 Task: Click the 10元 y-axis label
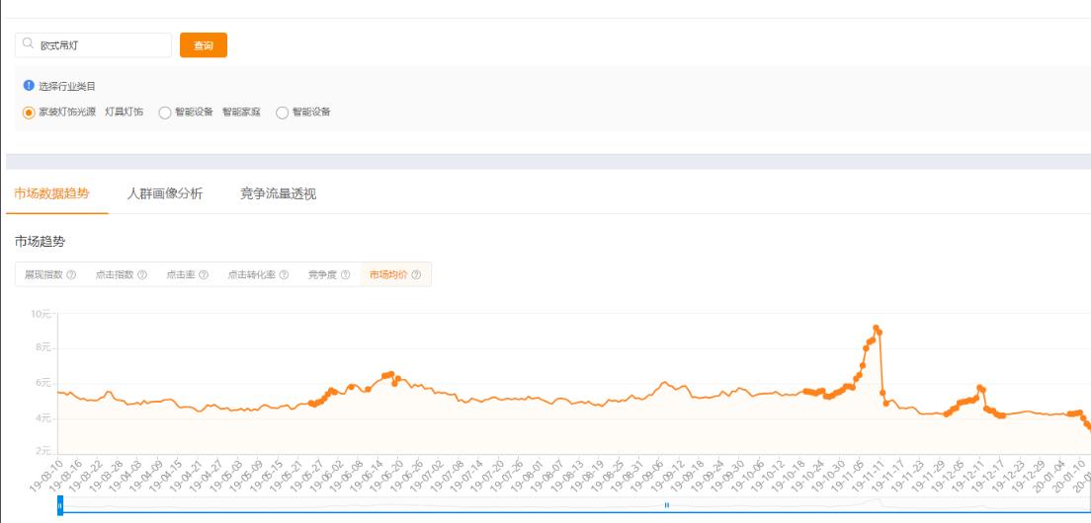coord(41,314)
